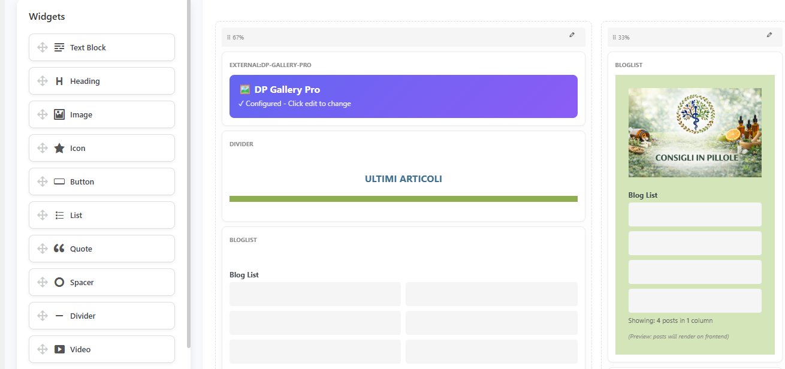The image size is (785, 369).
Task: Select the Quote widget label
Action: (81, 249)
